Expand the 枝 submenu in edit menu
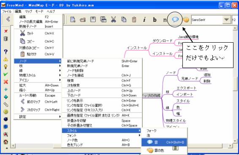This screenshot has height=155, width=239. [38, 66]
